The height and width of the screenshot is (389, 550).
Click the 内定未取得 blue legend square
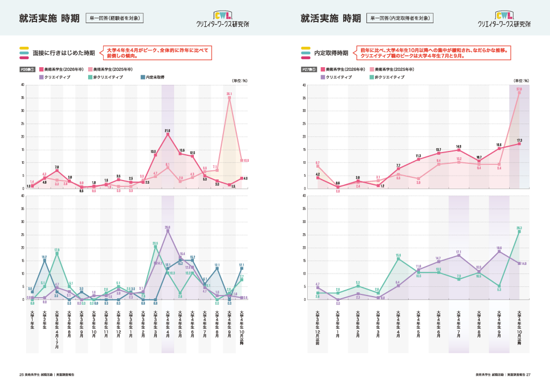coord(142,77)
